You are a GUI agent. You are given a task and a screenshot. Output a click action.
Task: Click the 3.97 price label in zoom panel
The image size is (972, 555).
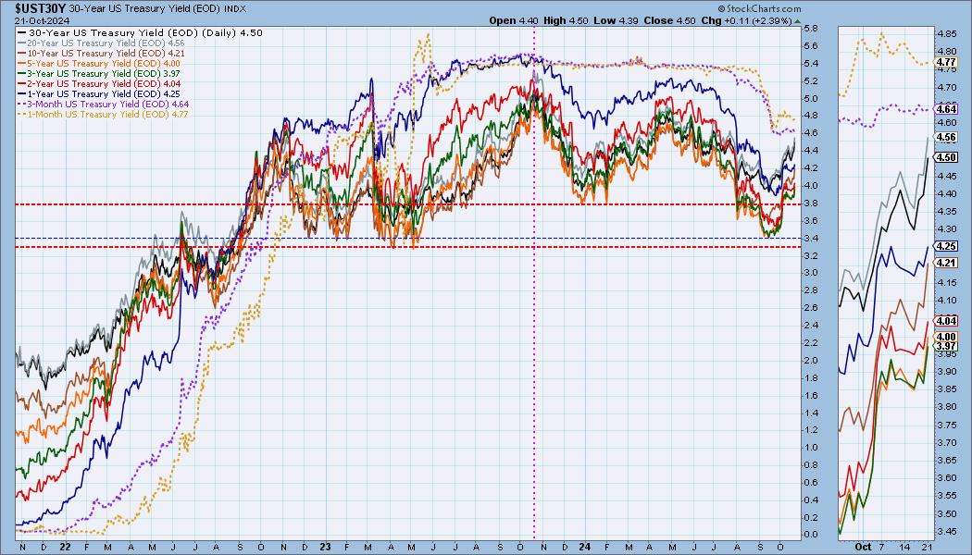pyautogui.click(x=946, y=346)
